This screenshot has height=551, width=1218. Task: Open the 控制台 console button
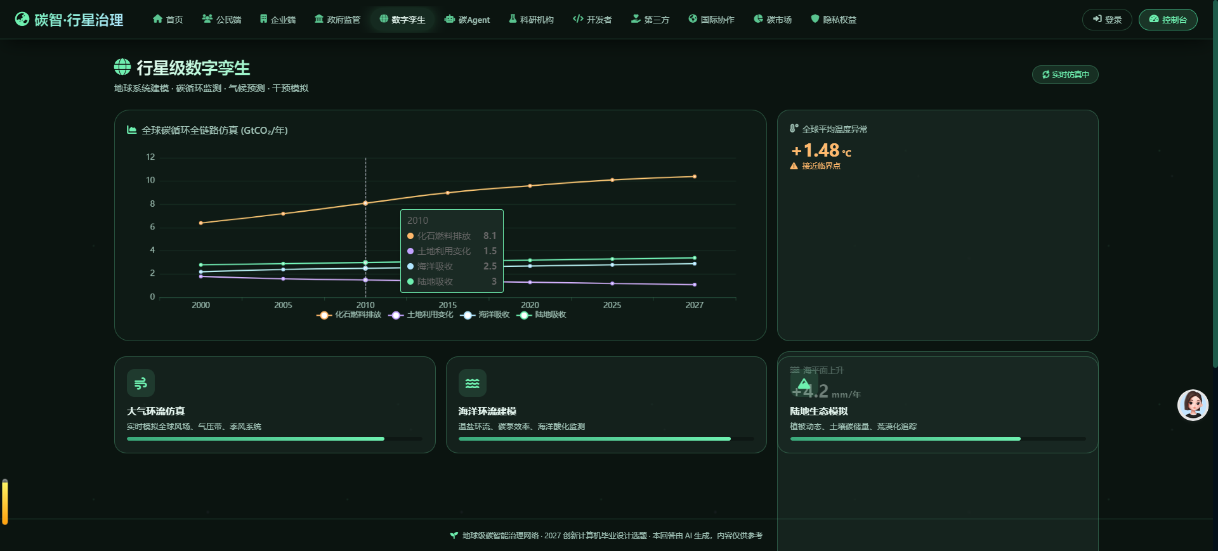click(x=1168, y=20)
